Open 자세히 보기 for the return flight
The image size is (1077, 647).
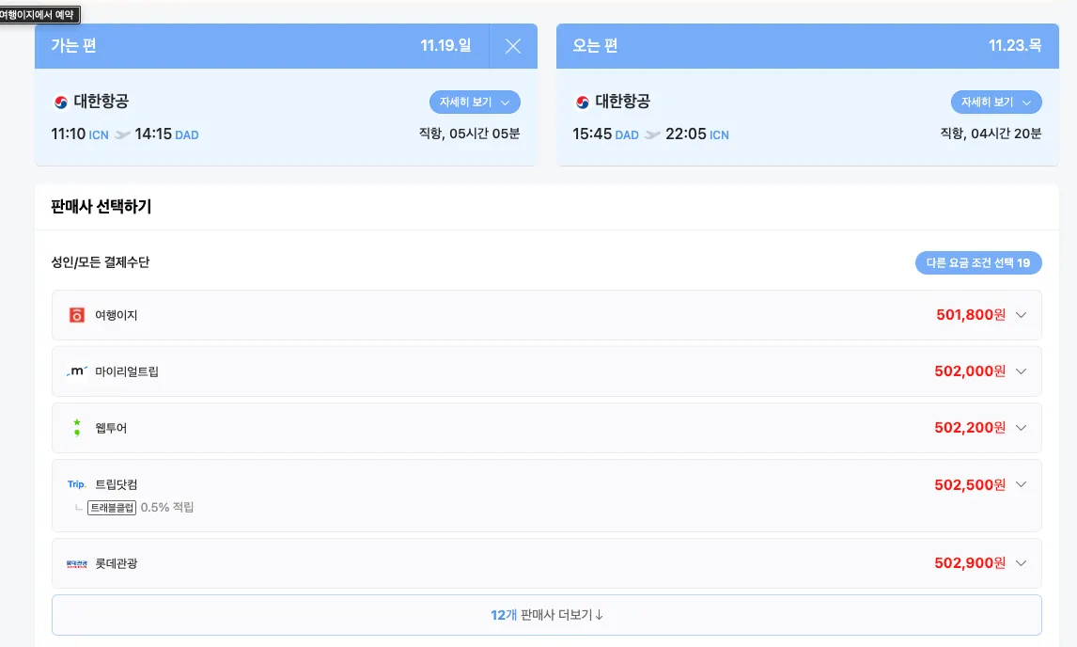[996, 102]
